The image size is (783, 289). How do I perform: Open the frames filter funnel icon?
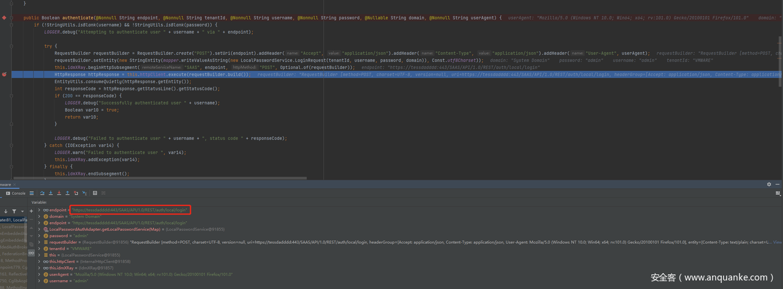[x=15, y=211]
